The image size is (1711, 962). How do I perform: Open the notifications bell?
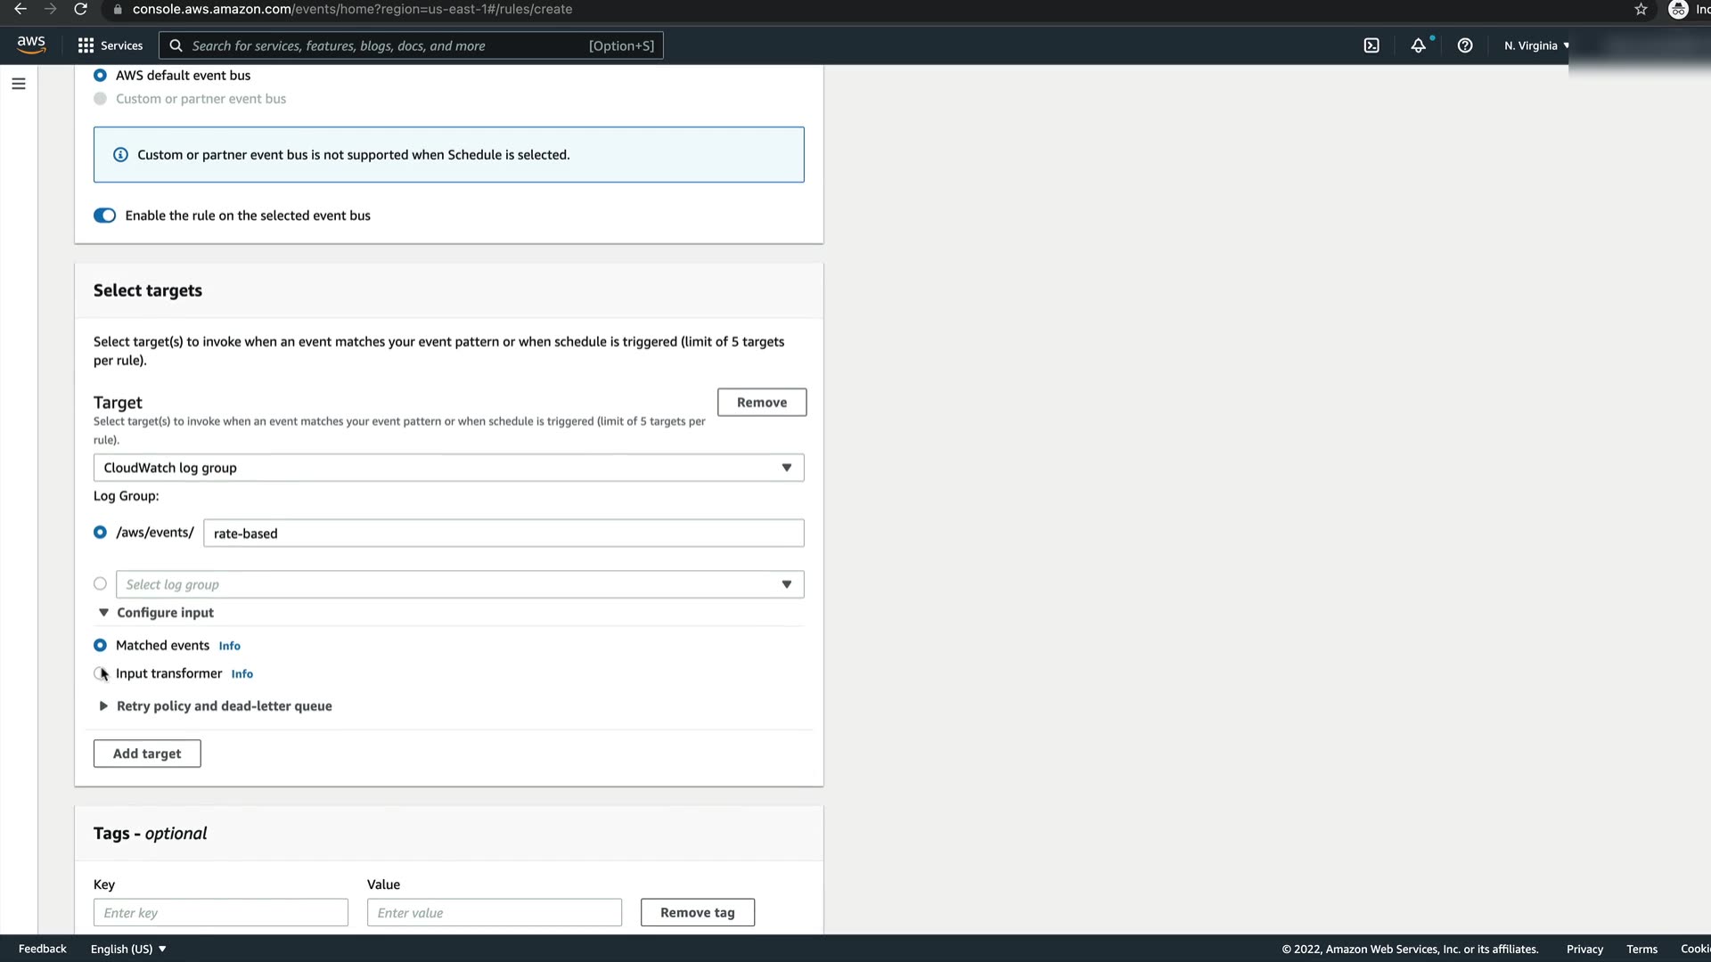[1418, 45]
